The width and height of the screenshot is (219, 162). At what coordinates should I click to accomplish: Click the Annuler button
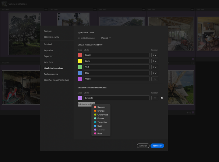pos(143,146)
